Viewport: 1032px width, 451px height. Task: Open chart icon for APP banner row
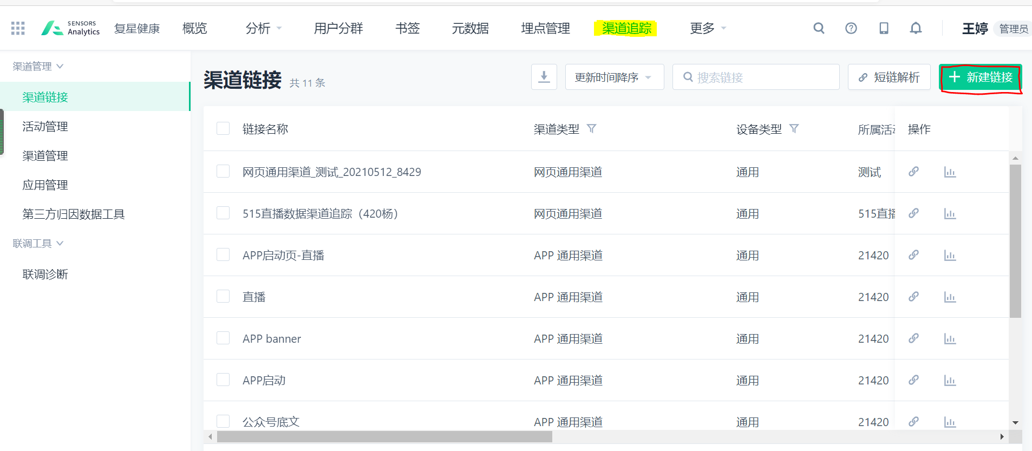click(950, 339)
